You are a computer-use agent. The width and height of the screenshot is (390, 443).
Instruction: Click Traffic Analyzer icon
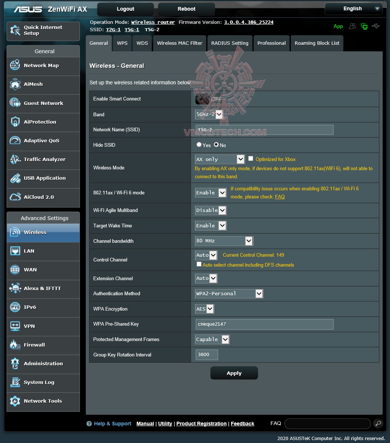point(15,159)
